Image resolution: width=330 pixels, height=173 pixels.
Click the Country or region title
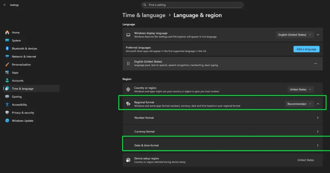(x=145, y=88)
